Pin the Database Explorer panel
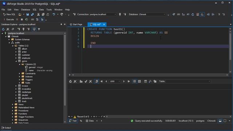 click(x=61, y=24)
